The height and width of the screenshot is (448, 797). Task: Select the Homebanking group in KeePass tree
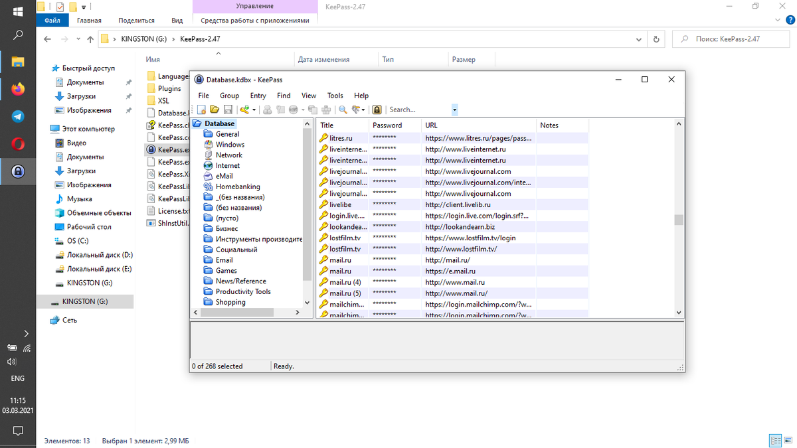238,187
